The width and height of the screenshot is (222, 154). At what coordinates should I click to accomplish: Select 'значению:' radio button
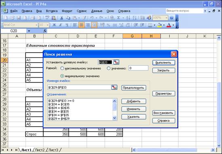(x=109, y=68)
